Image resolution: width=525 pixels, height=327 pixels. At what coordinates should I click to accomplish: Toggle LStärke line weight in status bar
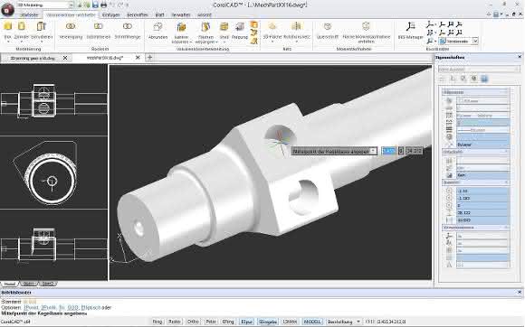(290, 322)
